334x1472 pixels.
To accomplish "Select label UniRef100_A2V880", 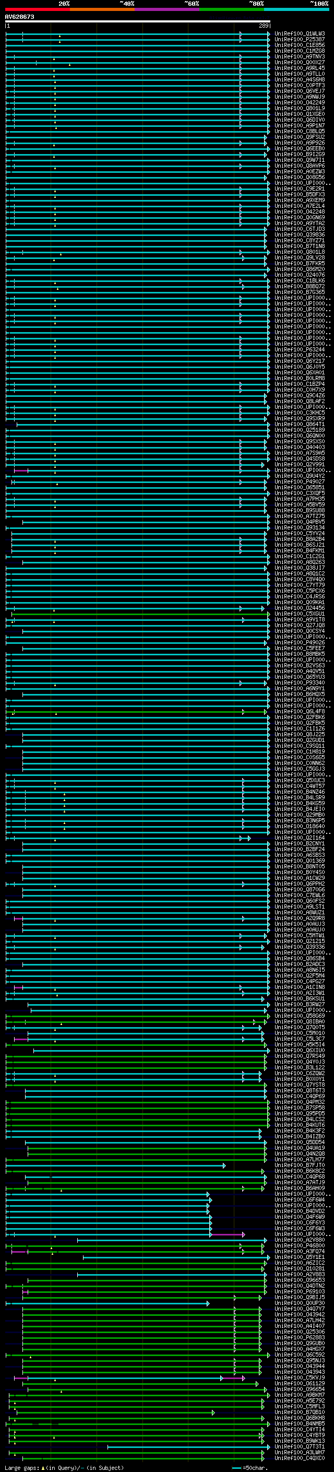I will click(x=299, y=1241).
